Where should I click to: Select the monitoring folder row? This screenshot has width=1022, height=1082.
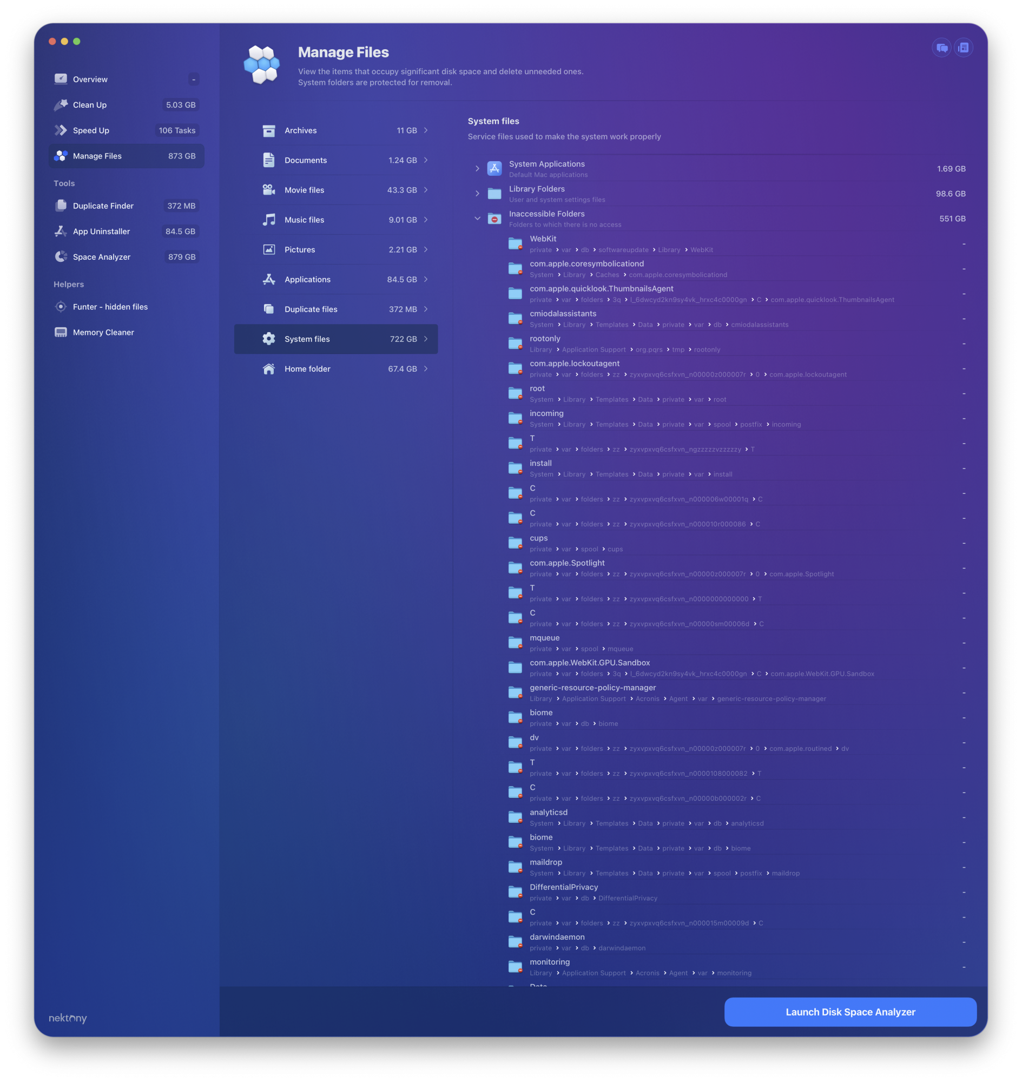pyautogui.click(x=736, y=967)
